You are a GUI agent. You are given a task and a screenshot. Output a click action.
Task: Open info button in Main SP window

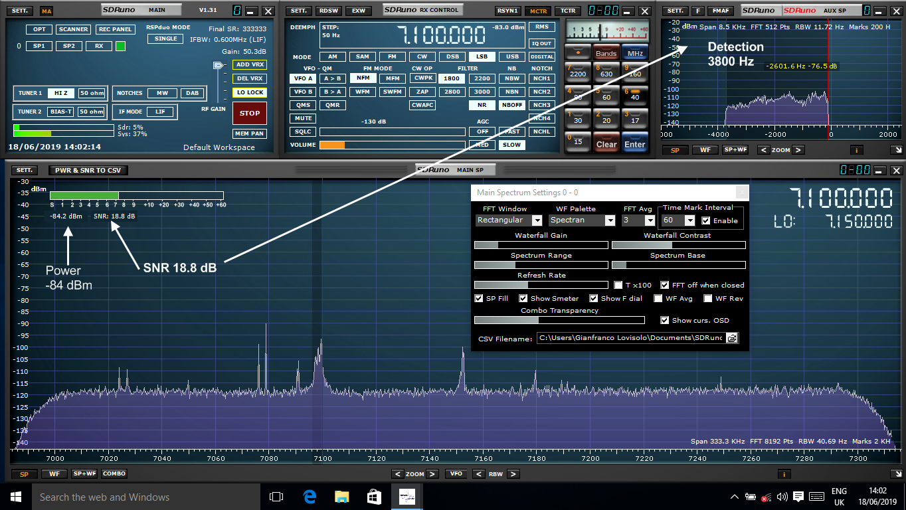[784, 474]
